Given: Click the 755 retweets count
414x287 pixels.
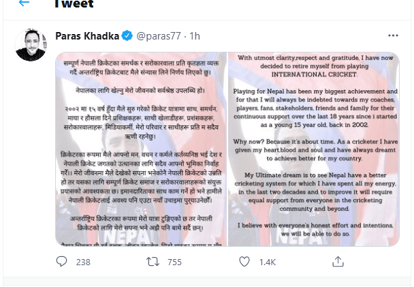Looking at the screenshot, I should [174, 262].
